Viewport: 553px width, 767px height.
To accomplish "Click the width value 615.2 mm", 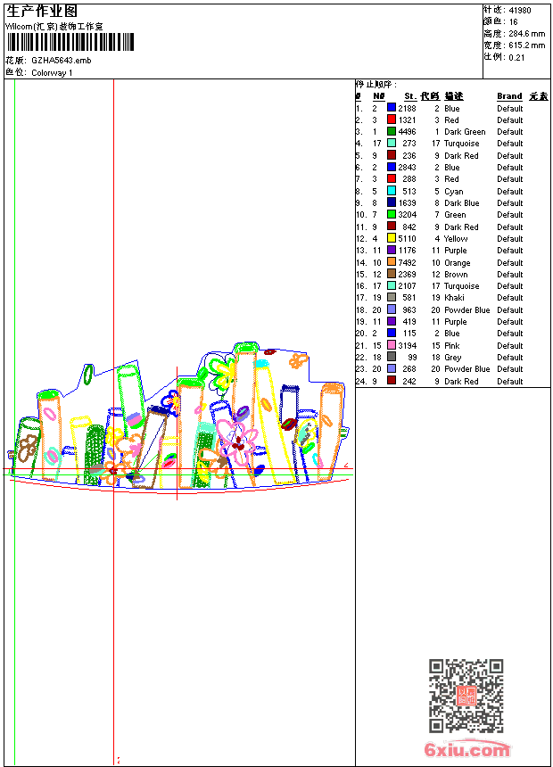I will [x=526, y=45].
